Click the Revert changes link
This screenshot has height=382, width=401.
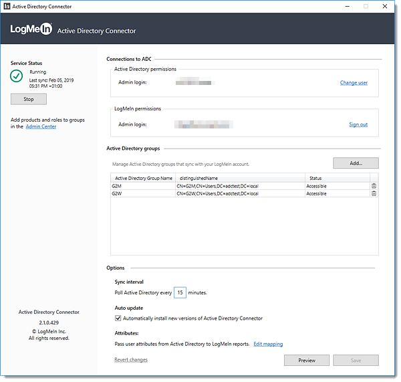coord(131,360)
